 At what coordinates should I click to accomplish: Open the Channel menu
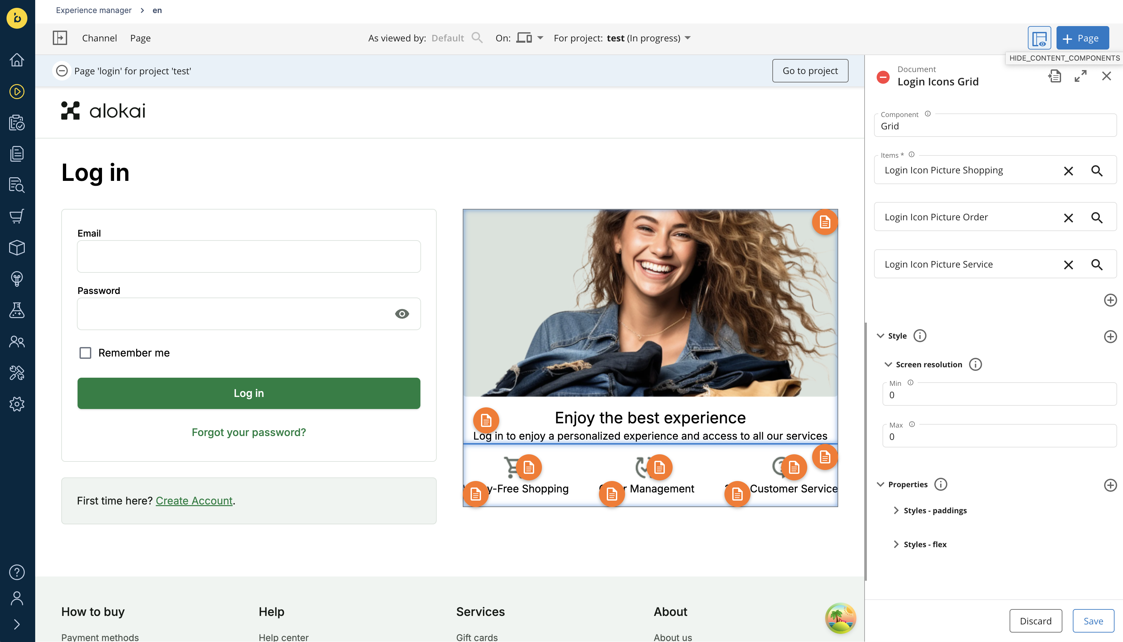click(99, 38)
